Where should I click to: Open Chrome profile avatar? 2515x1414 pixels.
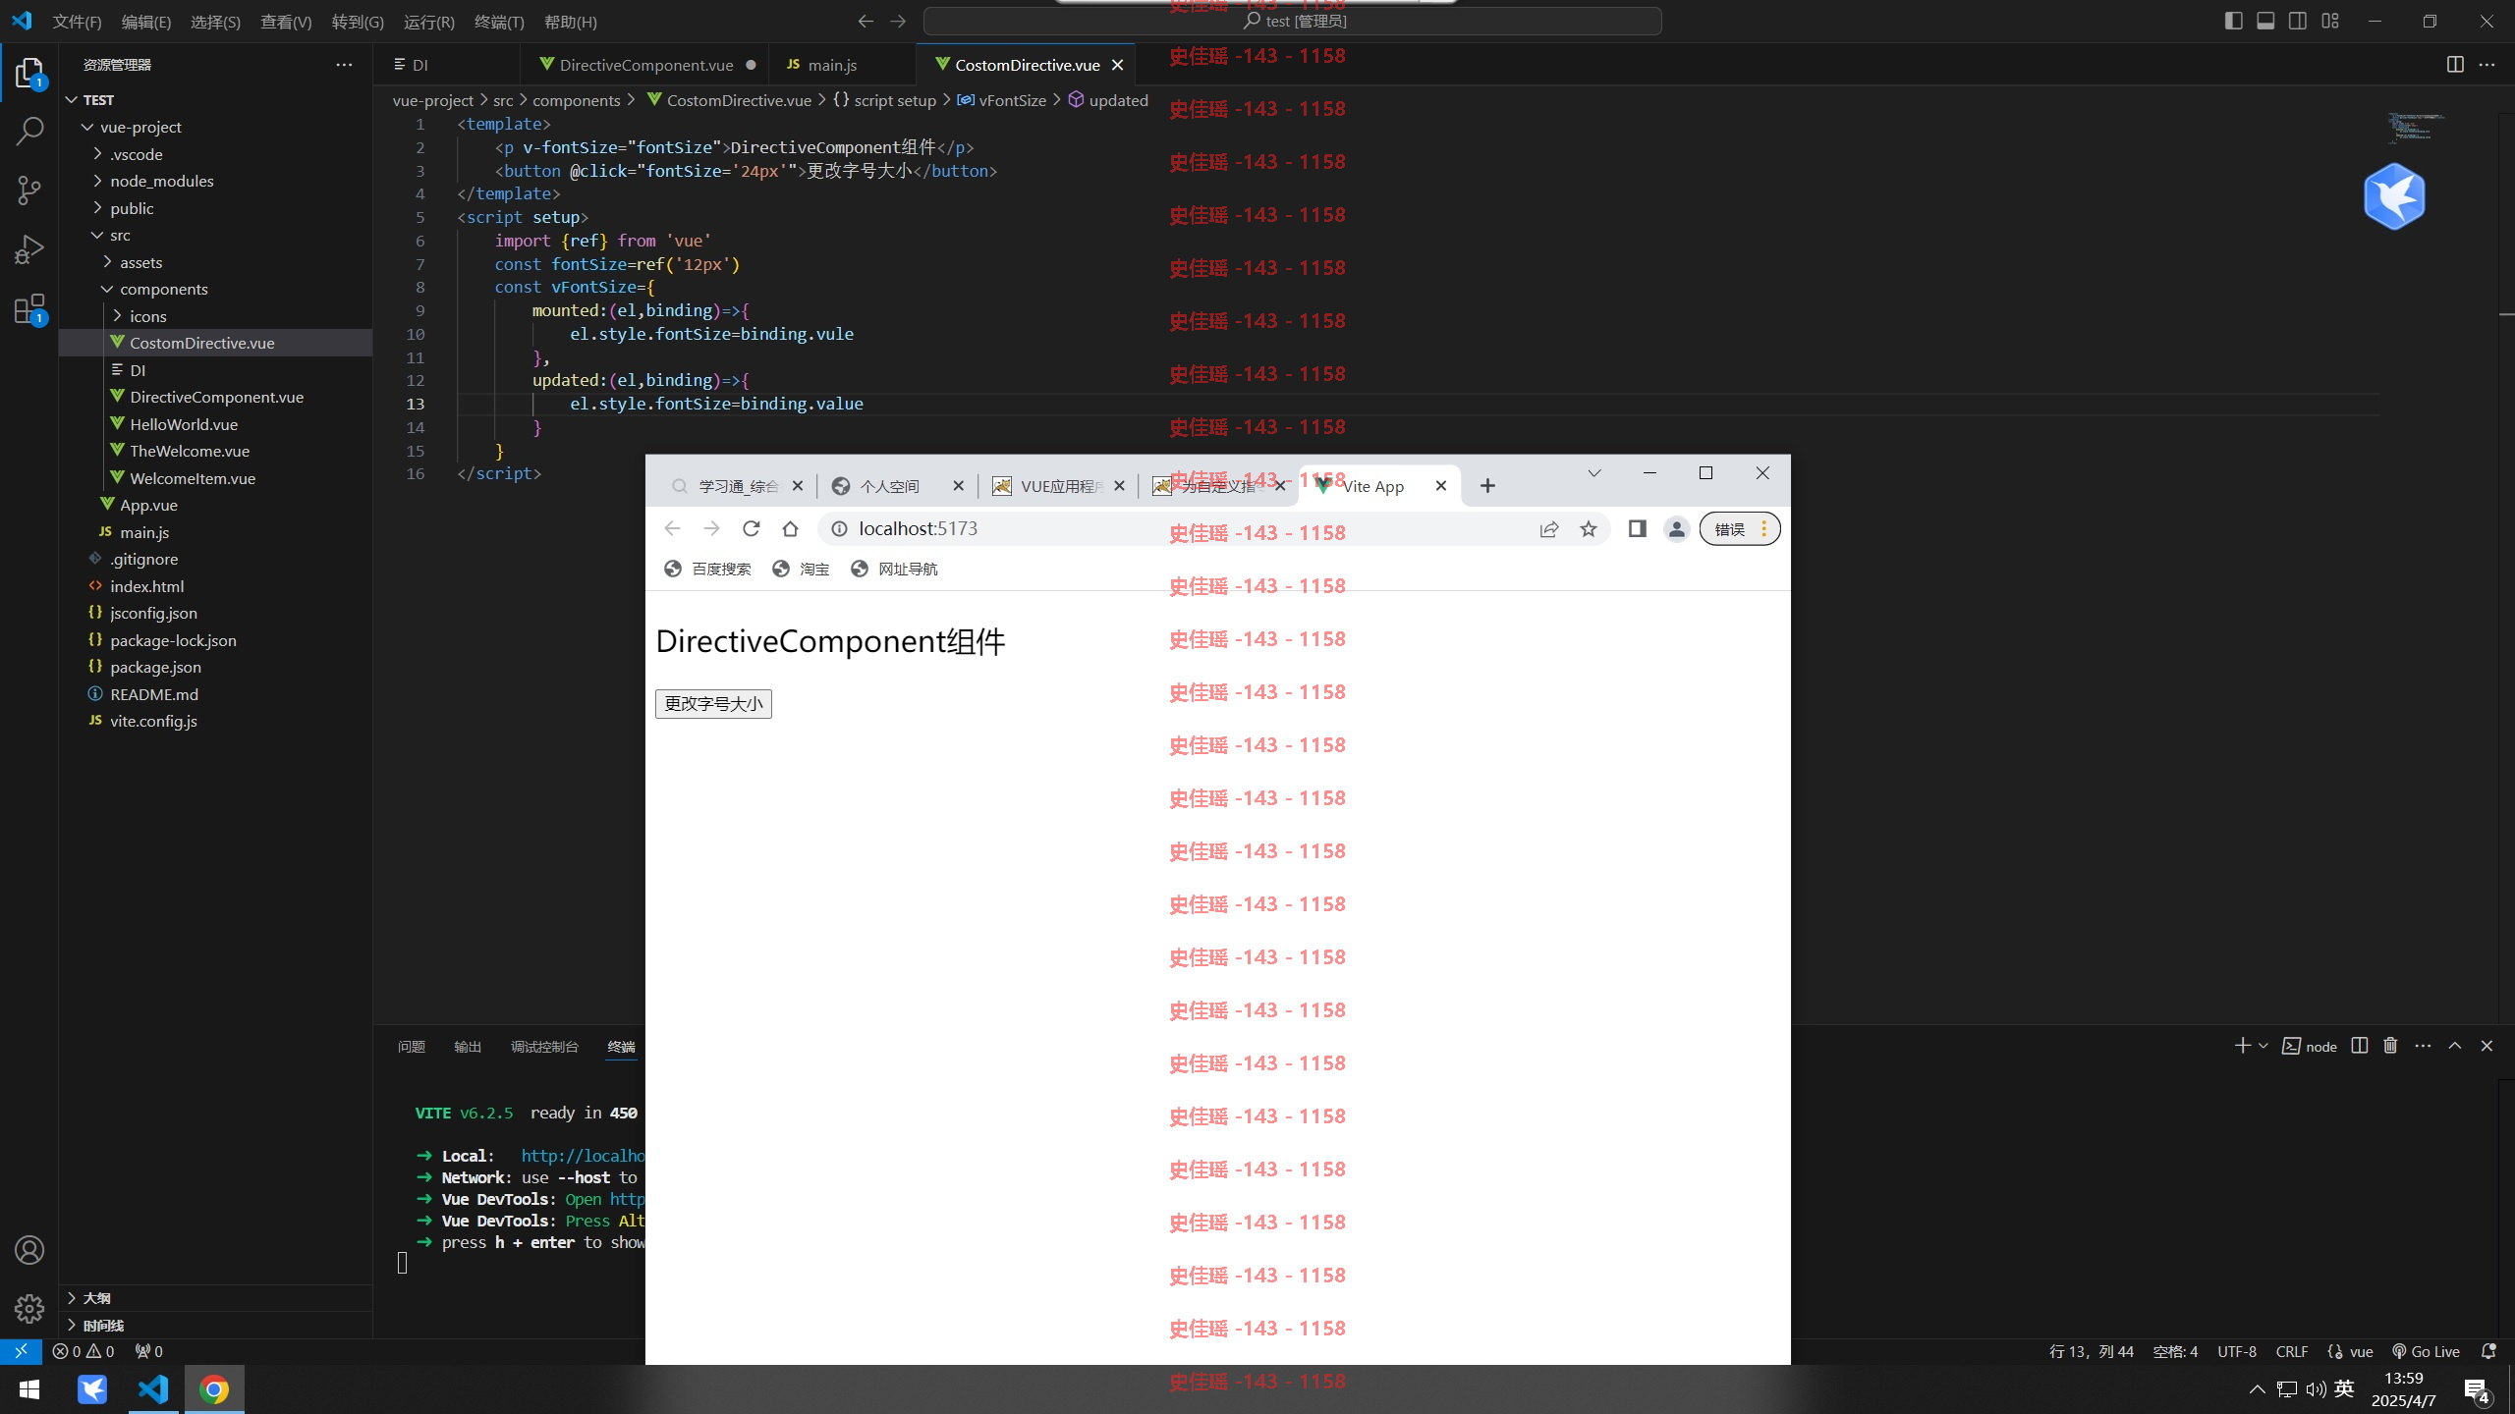click(x=1677, y=529)
